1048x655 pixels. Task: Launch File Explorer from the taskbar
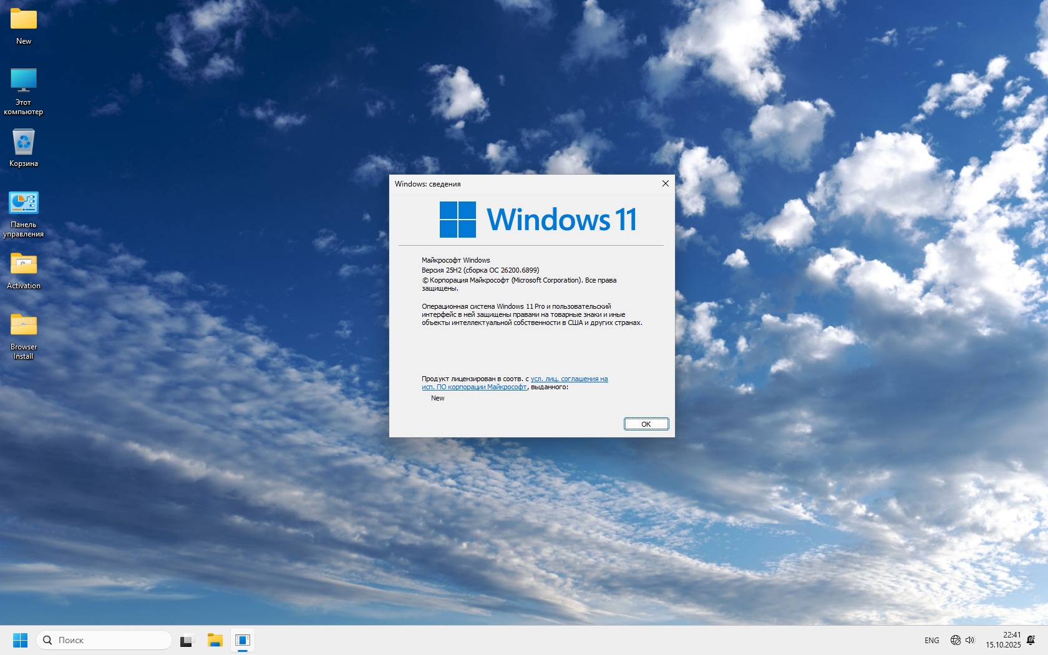click(215, 640)
